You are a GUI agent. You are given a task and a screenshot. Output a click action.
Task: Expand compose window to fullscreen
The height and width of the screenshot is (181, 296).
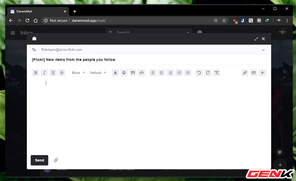click(256, 39)
